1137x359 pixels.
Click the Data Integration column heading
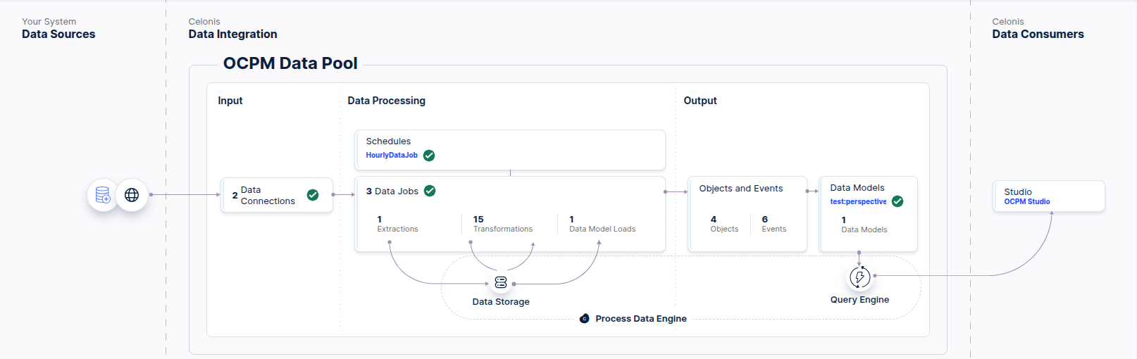point(232,34)
